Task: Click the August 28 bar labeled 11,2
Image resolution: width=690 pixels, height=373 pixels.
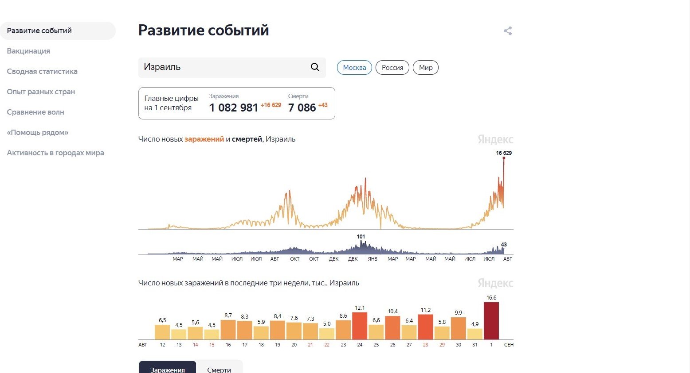Action: 425,327
